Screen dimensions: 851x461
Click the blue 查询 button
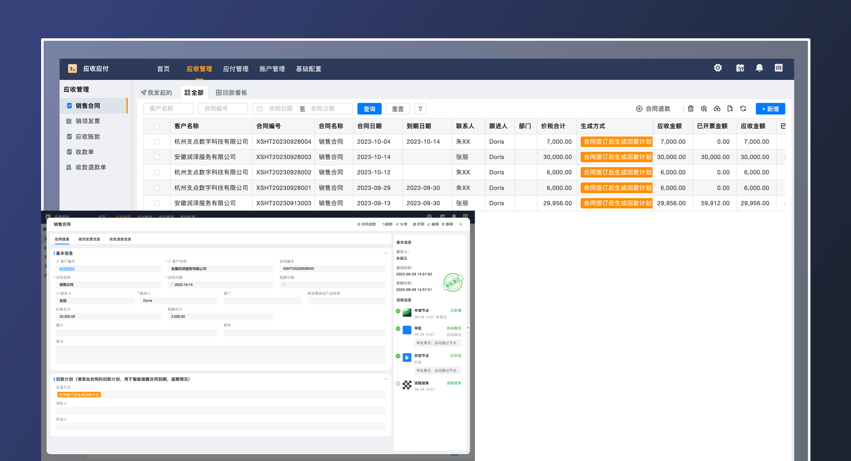[369, 109]
